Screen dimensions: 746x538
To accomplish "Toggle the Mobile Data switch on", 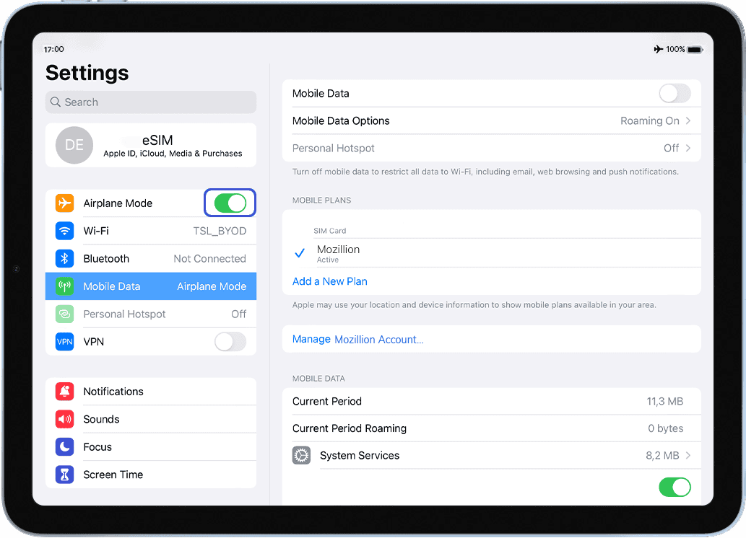I will (675, 94).
